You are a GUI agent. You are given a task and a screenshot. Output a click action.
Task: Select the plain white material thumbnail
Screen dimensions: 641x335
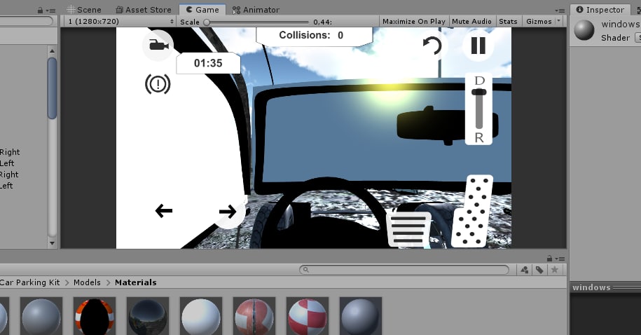pyautogui.click(x=201, y=316)
